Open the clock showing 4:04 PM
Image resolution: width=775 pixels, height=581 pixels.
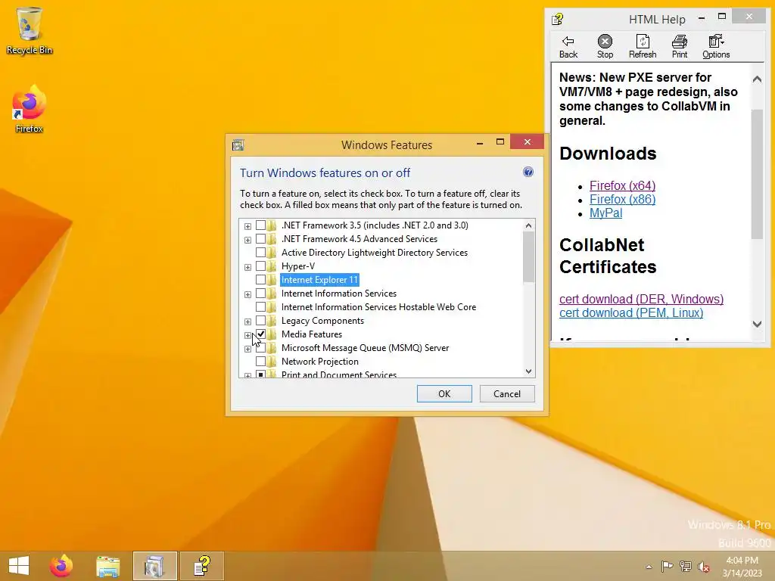[742, 566]
